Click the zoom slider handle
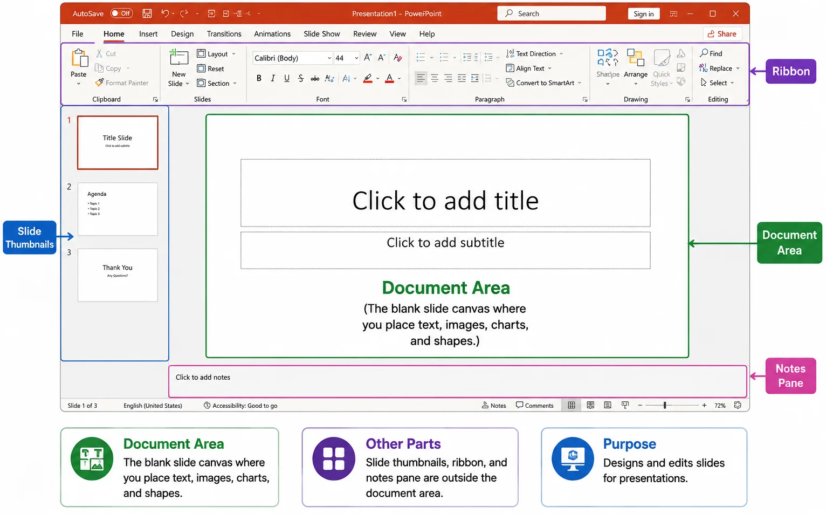This screenshot has height=514, width=826. pyautogui.click(x=665, y=405)
